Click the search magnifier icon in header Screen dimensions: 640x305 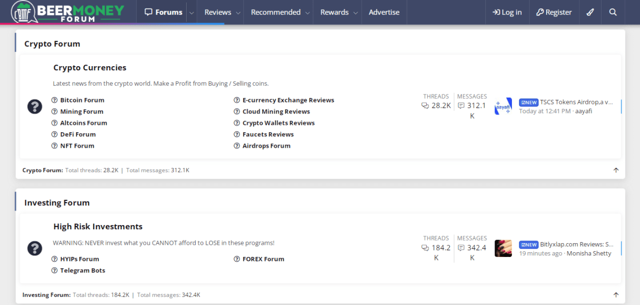[613, 12]
